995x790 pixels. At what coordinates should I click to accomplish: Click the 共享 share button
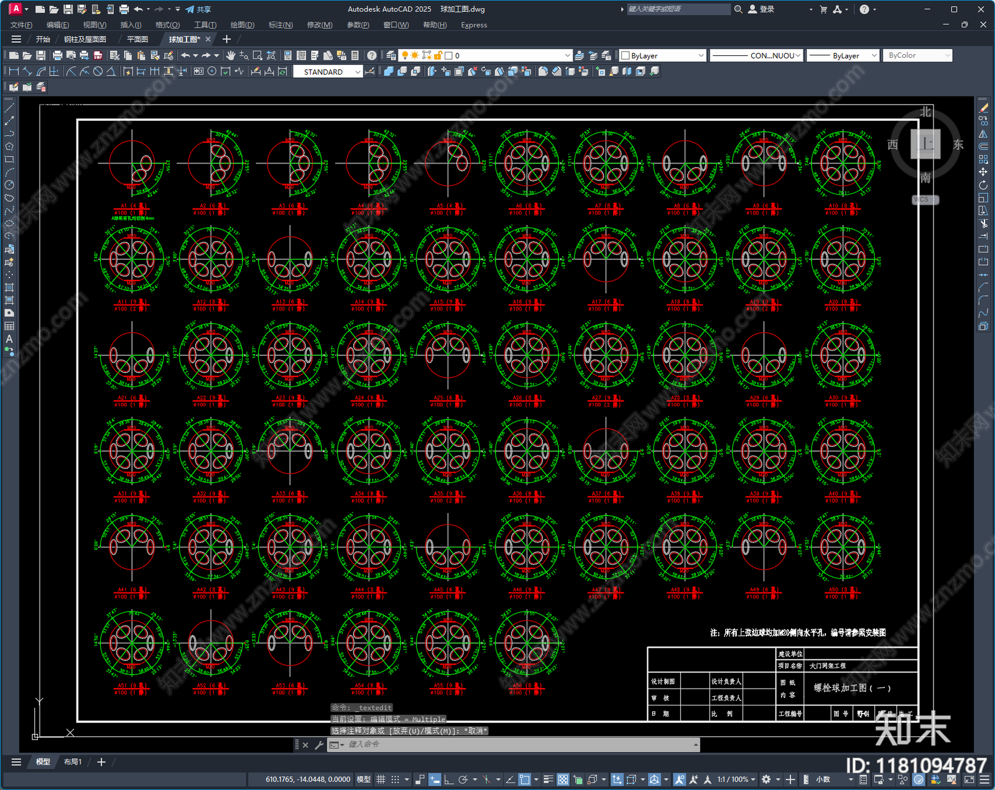[x=198, y=9]
